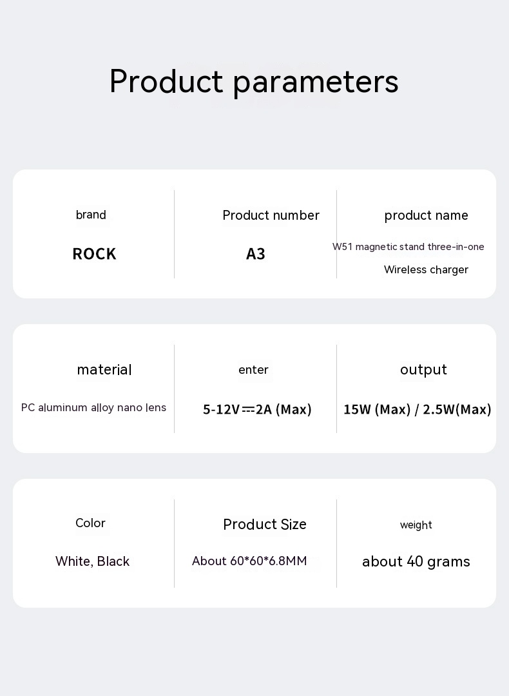This screenshot has height=696, width=509.
Task: Select the A3 product number value
Action: [256, 254]
